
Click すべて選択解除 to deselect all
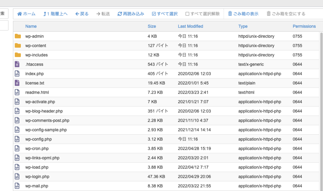point(203,14)
